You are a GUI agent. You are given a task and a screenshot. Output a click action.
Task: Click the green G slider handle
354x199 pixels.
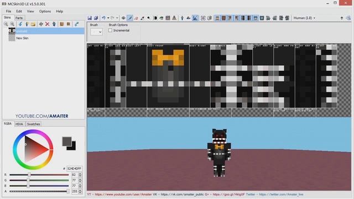[x=28, y=180]
